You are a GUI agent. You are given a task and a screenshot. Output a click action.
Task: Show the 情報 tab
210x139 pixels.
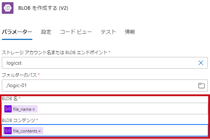(130, 32)
